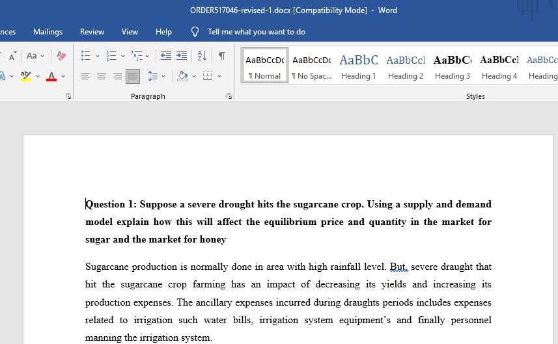Open line and paragraph spacing
558x344 pixels.
click(x=152, y=76)
